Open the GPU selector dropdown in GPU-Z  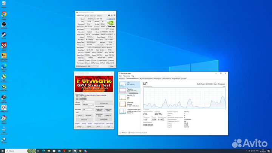pos(87,66)
